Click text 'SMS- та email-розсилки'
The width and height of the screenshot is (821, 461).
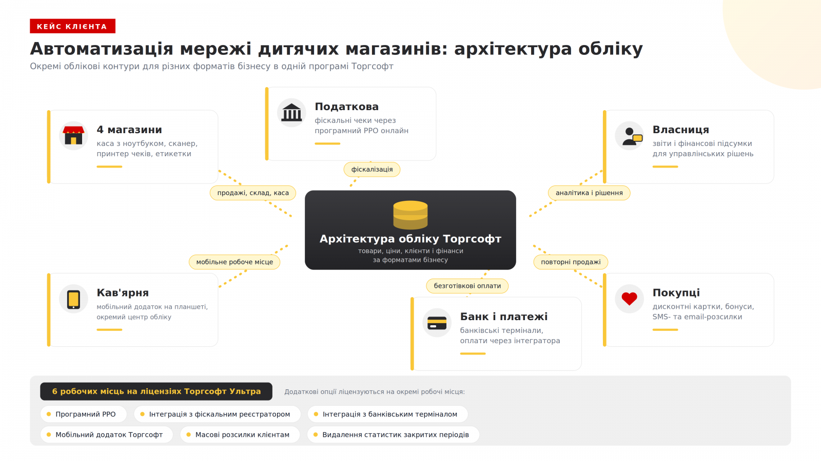[697, 317]
